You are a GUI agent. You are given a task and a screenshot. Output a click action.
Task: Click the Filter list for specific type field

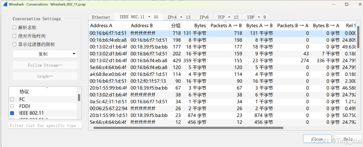click(x=45, y=126)
